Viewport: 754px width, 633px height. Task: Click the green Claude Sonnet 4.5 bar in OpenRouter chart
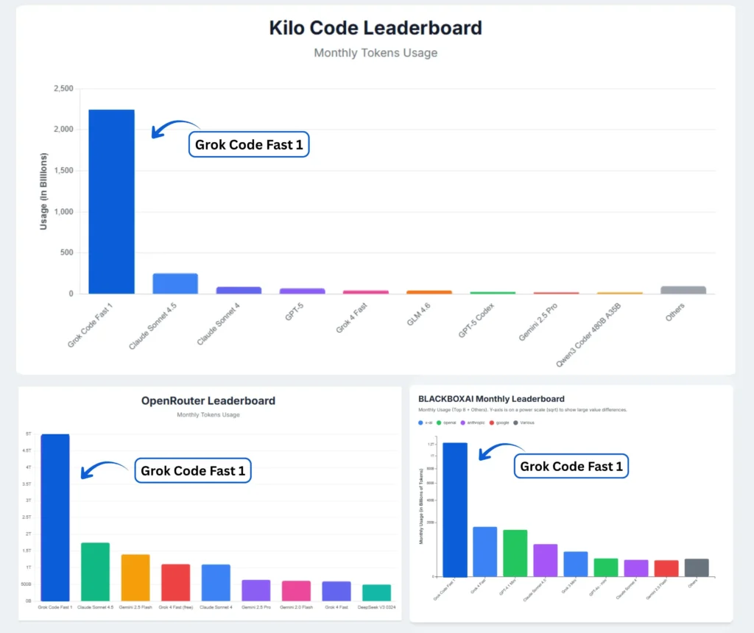pos(95,571)
